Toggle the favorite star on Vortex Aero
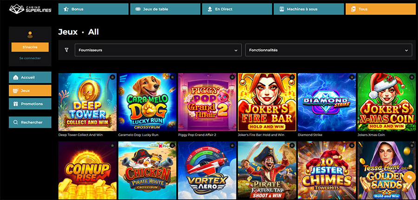This screenshot has width=418, height=200. coord(232,145)
